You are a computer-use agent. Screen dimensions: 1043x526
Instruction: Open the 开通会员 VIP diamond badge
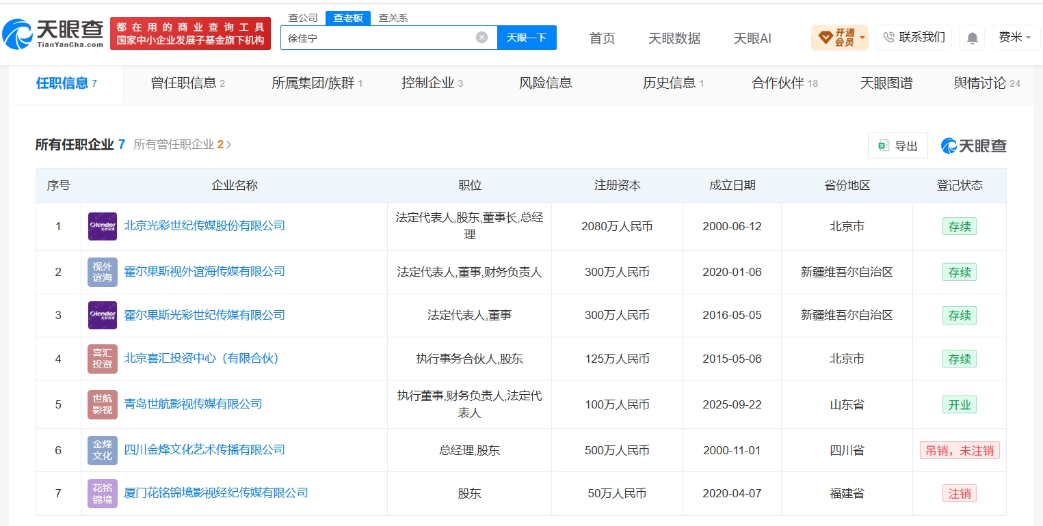click(x=839, y=38)
